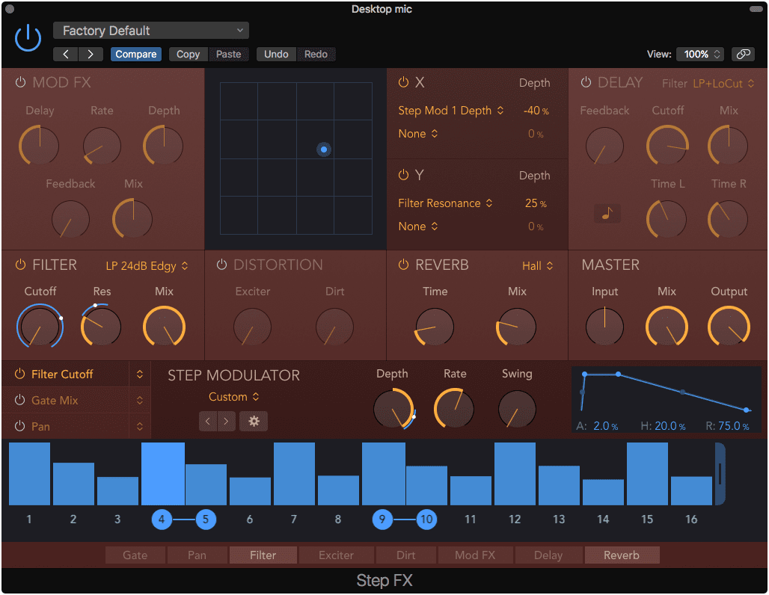This screenshot has width=769, height=595.
Task: Click the Undo button
Action: click(x=276, y=54)
